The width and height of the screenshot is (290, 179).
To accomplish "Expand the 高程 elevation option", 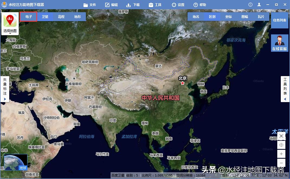I will [x=61, y=17].
